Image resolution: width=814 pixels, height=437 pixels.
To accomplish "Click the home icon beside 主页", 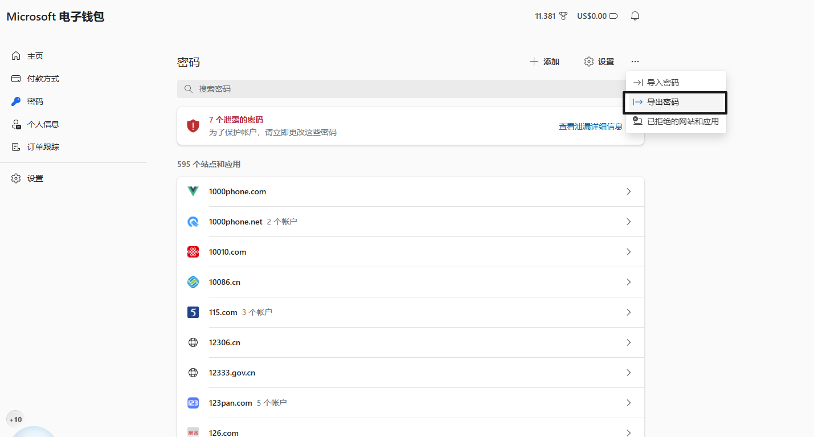I will [x=16, y=56].
